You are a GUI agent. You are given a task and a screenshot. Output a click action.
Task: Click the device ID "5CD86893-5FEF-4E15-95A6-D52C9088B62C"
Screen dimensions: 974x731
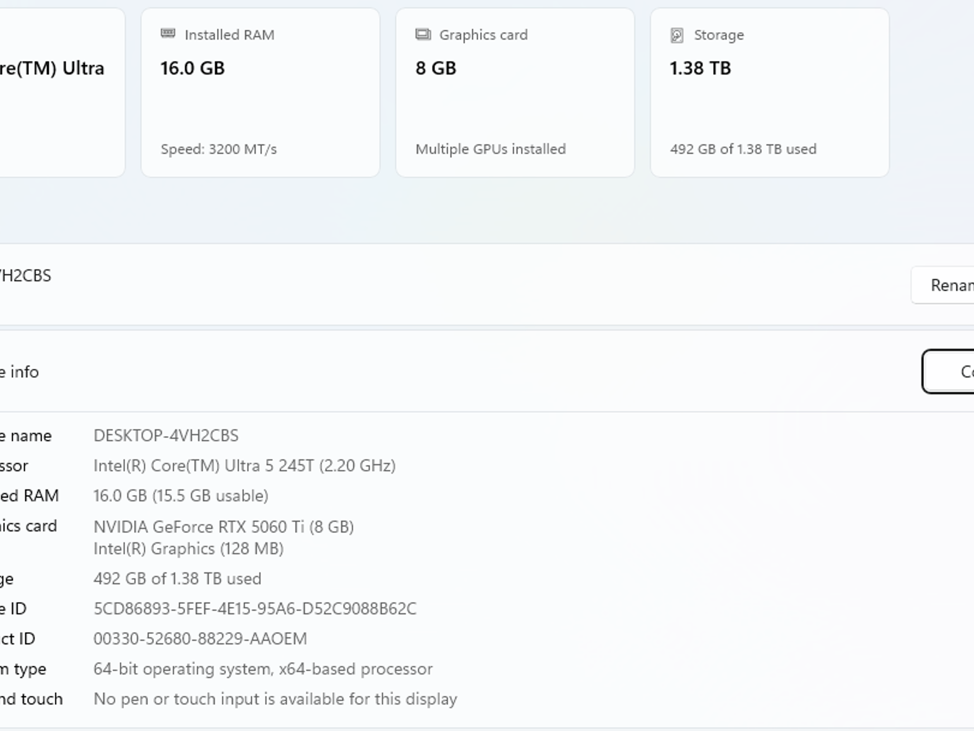click(255, 609)
